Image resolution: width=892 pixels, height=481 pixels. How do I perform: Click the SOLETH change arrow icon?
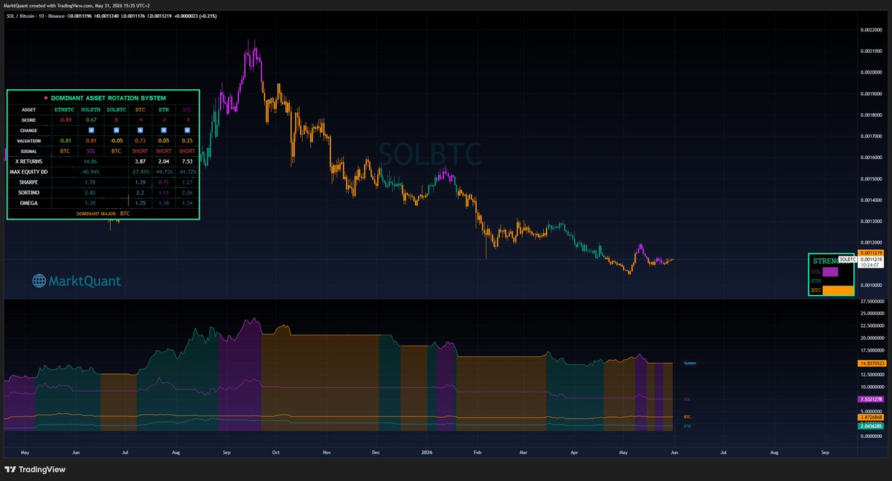[91, 130]
